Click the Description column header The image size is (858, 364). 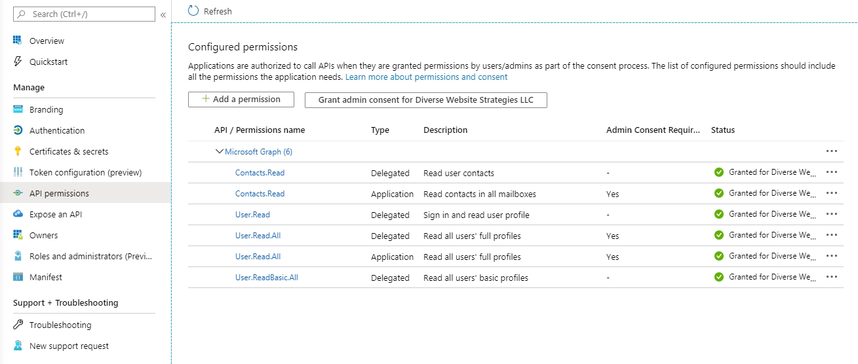(x=446, y=130)
